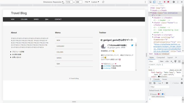
Task: Open the Dimensions Responsive dropdown
Action: coord(53,2)
